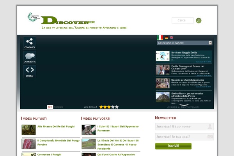Switch language with the UK flag
Image resolution: width=234 pixels, height=156 pixels.
tap(172, 37)
